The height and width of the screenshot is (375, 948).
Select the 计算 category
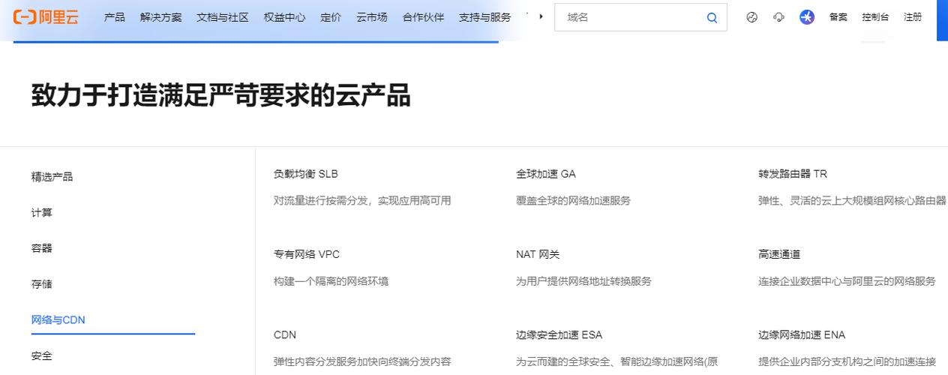point(42,213)
